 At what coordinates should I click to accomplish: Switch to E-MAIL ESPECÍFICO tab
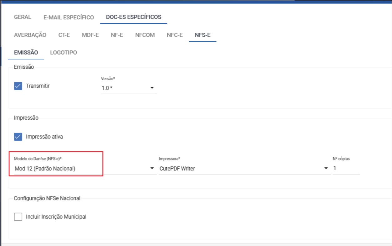69,17
